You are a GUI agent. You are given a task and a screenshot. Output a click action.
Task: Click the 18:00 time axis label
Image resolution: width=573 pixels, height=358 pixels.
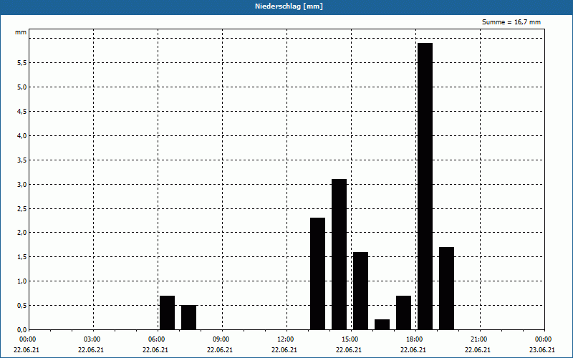pyautogui.click(x=414, y=339)
